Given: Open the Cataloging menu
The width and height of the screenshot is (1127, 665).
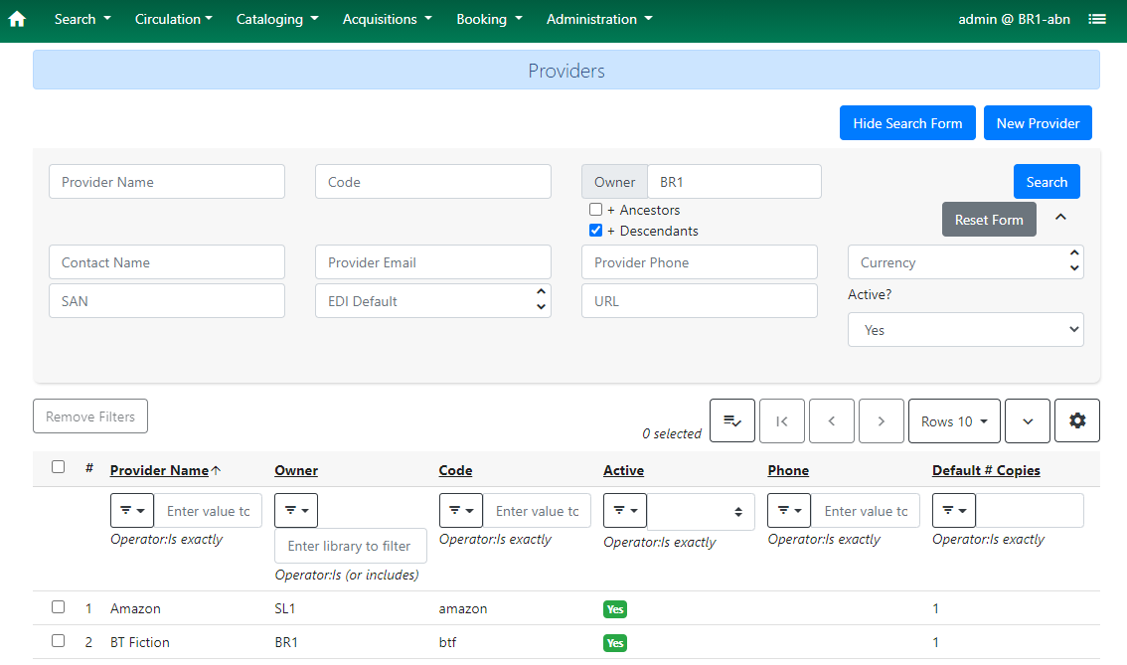Looking at the screenshot, I should pyautogui.click(x=277, y=19).
